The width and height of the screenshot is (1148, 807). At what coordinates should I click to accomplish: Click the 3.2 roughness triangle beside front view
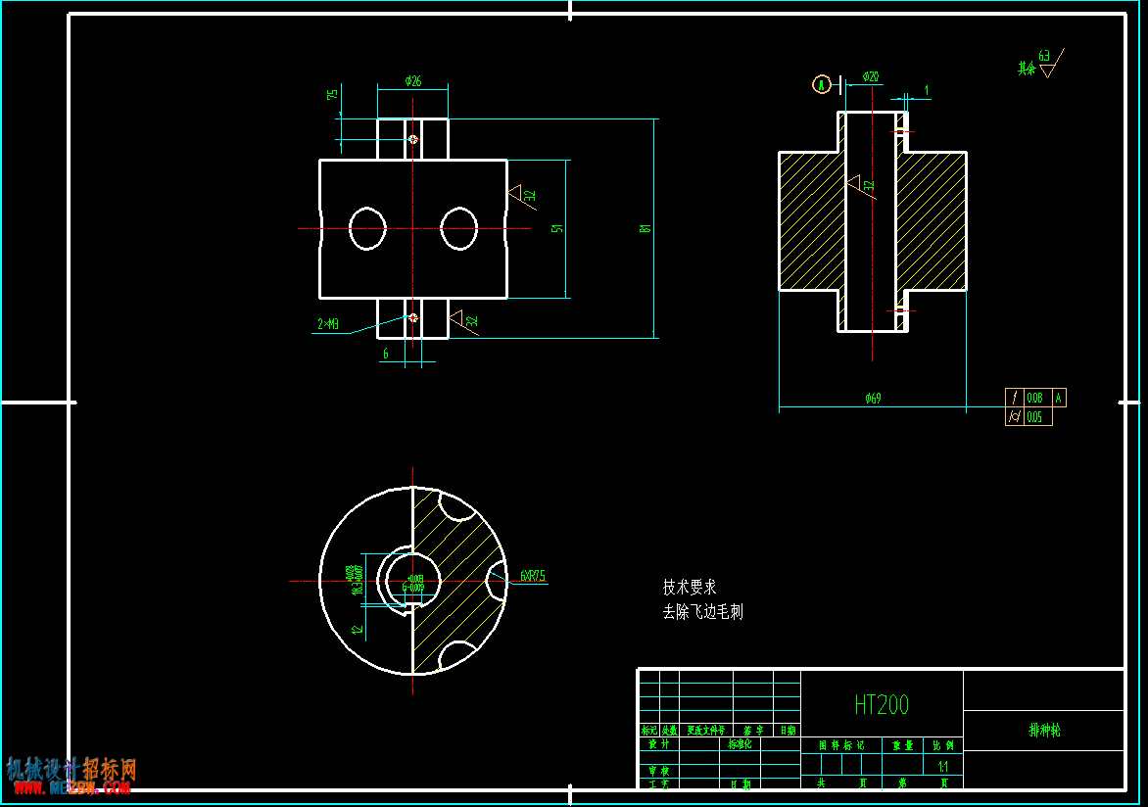pyautogui.click(x=523, y=196)
